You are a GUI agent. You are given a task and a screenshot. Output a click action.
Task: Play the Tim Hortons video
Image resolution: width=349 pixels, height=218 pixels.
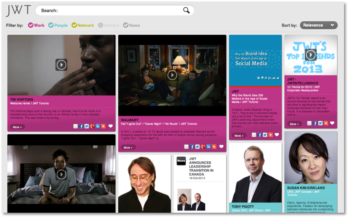pyautogui.click(x=61, y=65)
